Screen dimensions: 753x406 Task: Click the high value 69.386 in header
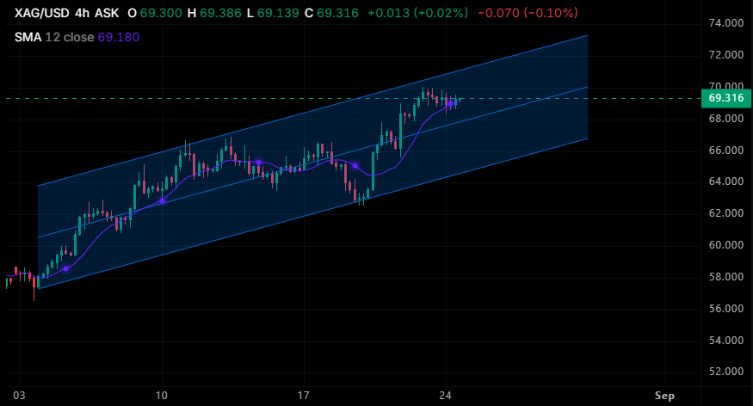tap(220, 13)
